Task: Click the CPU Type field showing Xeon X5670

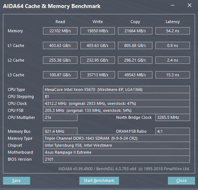Action: (x=116, y=90)
